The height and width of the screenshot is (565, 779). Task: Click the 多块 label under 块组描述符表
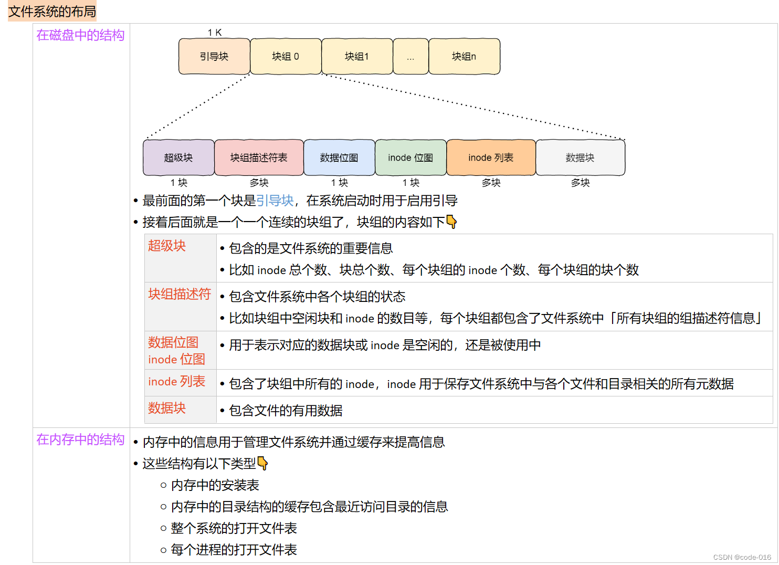[x=259, y=183]
